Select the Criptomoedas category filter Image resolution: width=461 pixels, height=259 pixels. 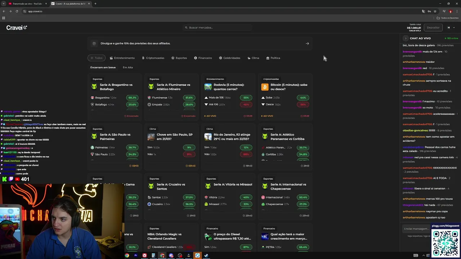coord(153,58)
